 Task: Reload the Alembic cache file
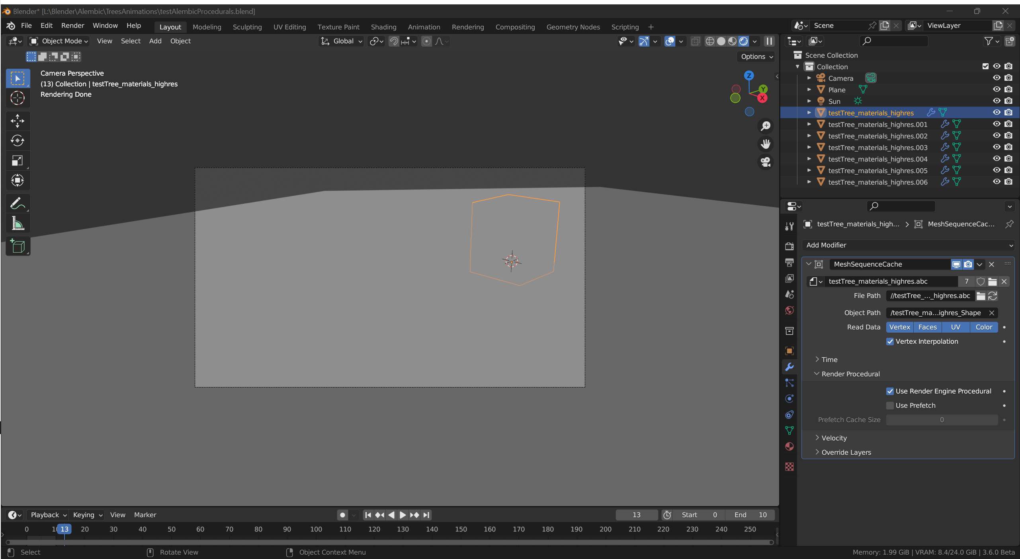[x=993, y=296]
